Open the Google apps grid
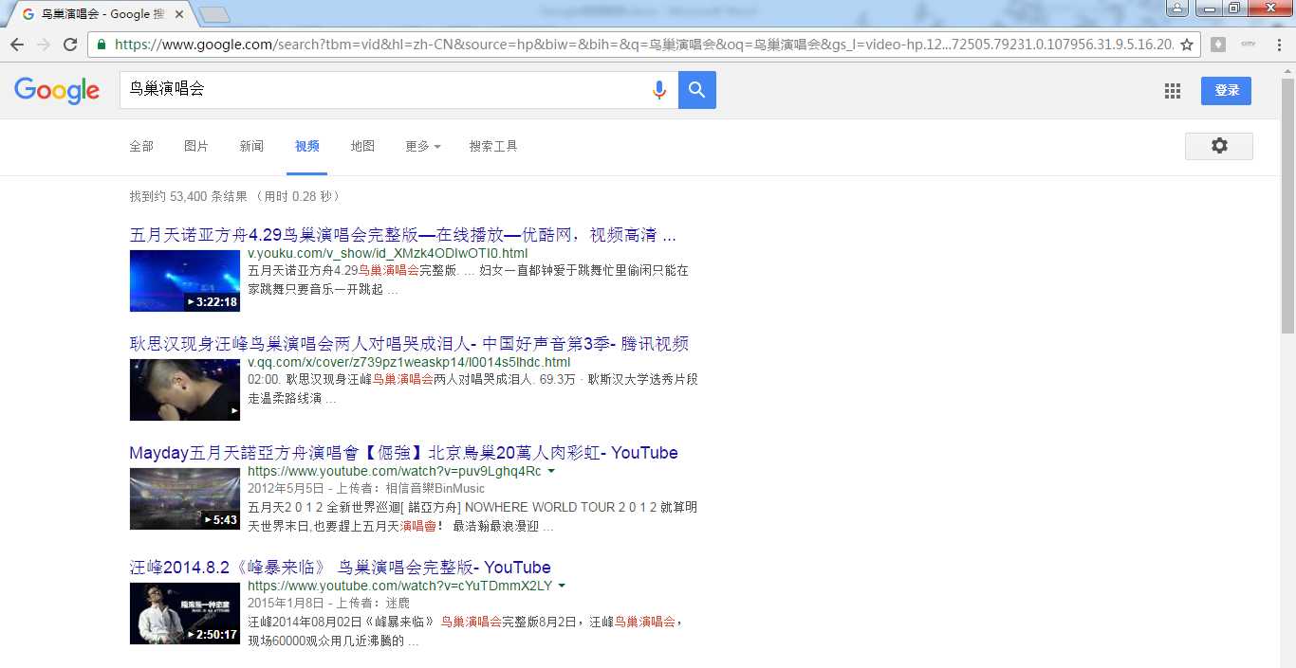 (x=1173, y=91)
